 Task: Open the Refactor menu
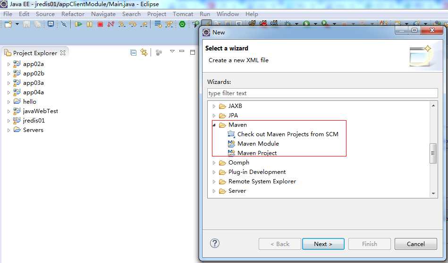(73, 14)
